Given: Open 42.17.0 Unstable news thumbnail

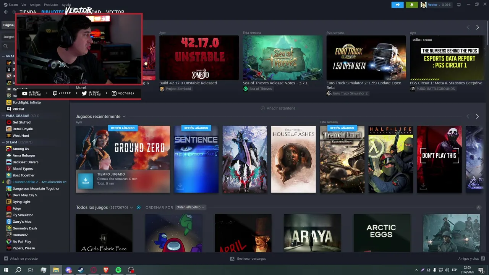Looking at the screenshot, I should tap(199, 58).
